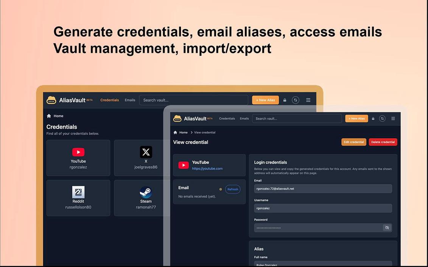Image resolution: width=428 pixels, height=267 pixels.
Task: Toggle password visibility with the eye icon
Action: pyautogui.click(x=387, y=227)
